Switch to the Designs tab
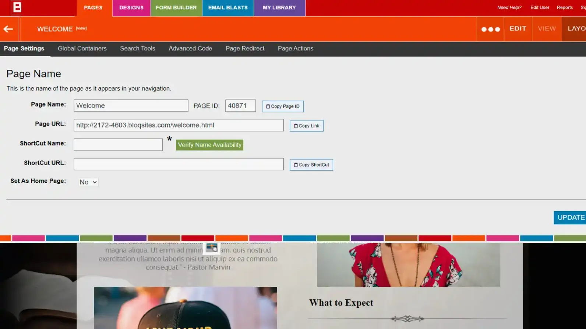586x329 pixels. tap(131, 8)
